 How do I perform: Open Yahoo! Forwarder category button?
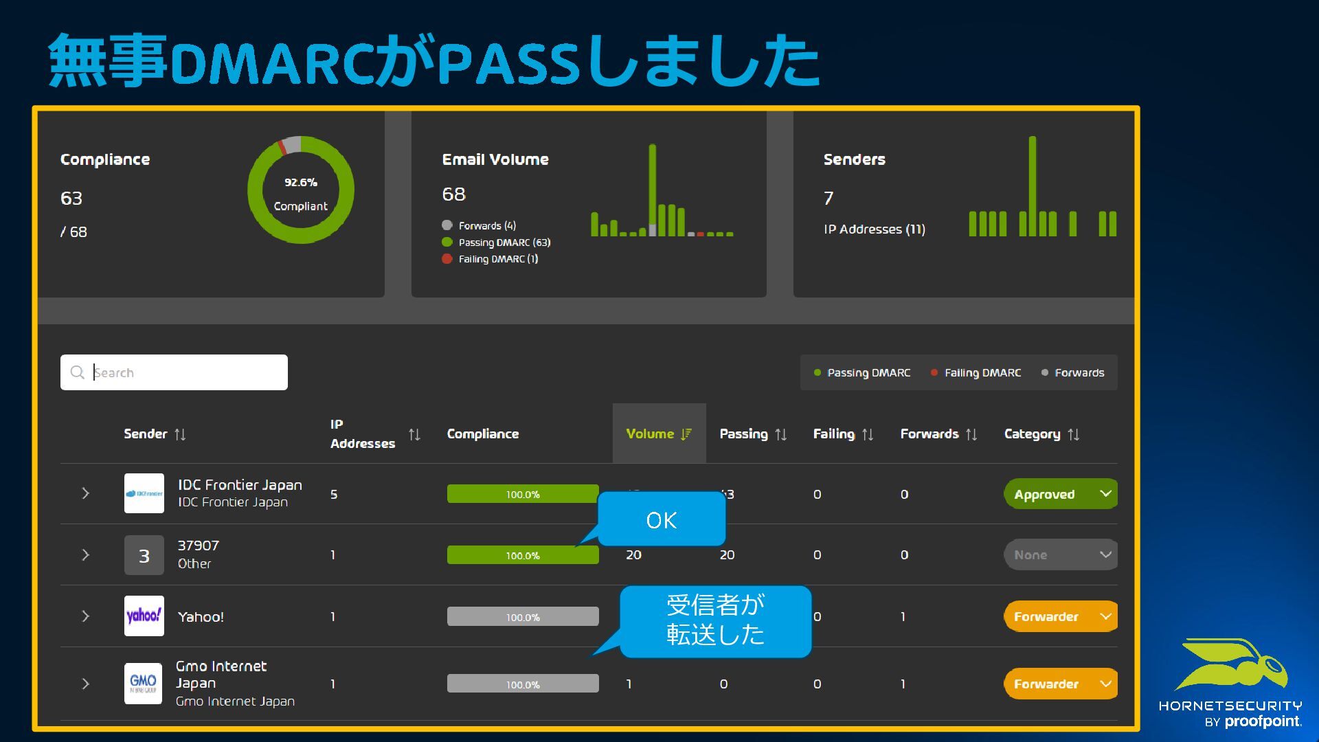[x=1060, y=616]
